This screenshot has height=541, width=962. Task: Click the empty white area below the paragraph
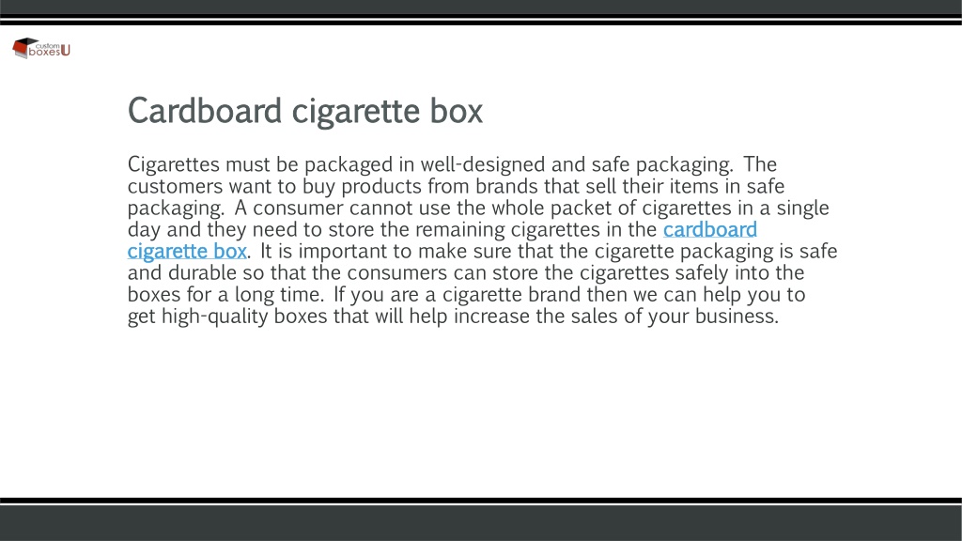pos(481,411)
